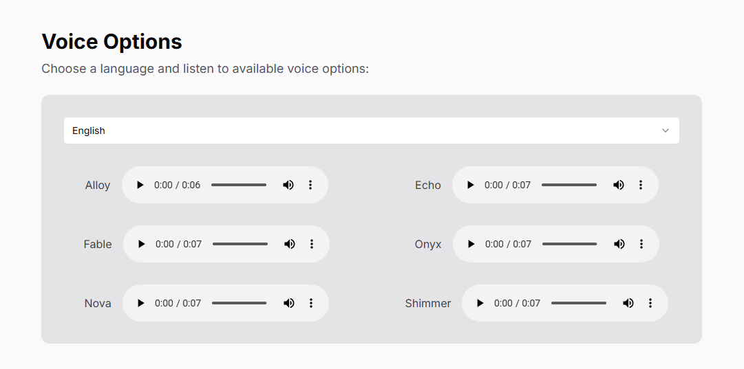
Task: Play the Echo voice sample
Action: (470, 185)
